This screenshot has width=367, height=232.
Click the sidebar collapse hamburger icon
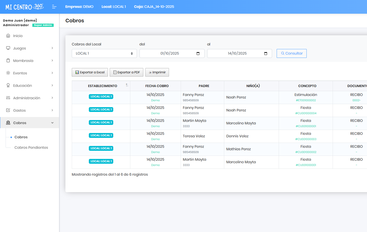[x=54, y=7]
